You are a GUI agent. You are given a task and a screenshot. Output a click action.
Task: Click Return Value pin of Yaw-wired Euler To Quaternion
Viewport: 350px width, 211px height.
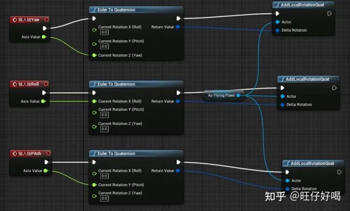pyautogui.click(x=178, y=27)
